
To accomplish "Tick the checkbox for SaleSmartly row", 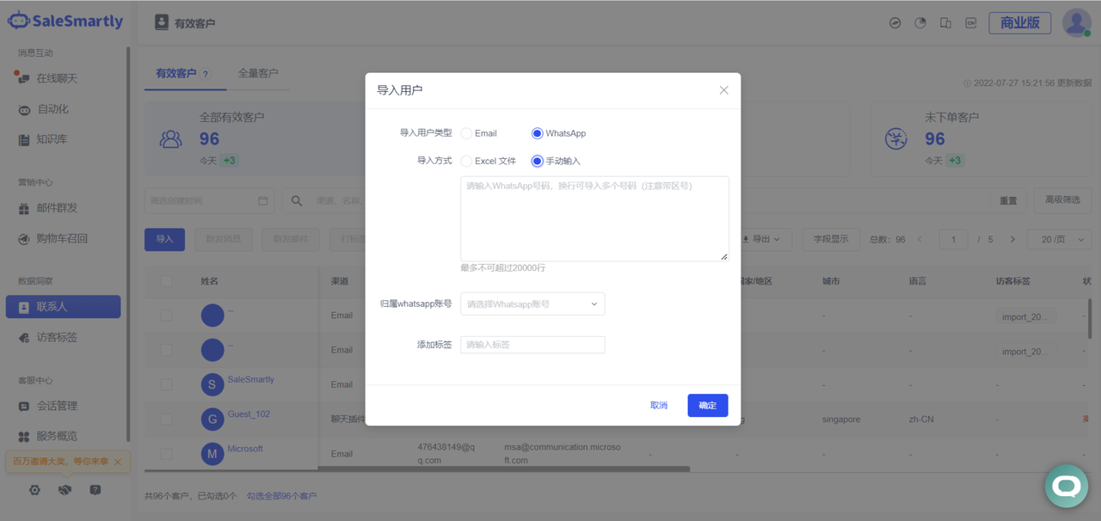I will 166,384.
